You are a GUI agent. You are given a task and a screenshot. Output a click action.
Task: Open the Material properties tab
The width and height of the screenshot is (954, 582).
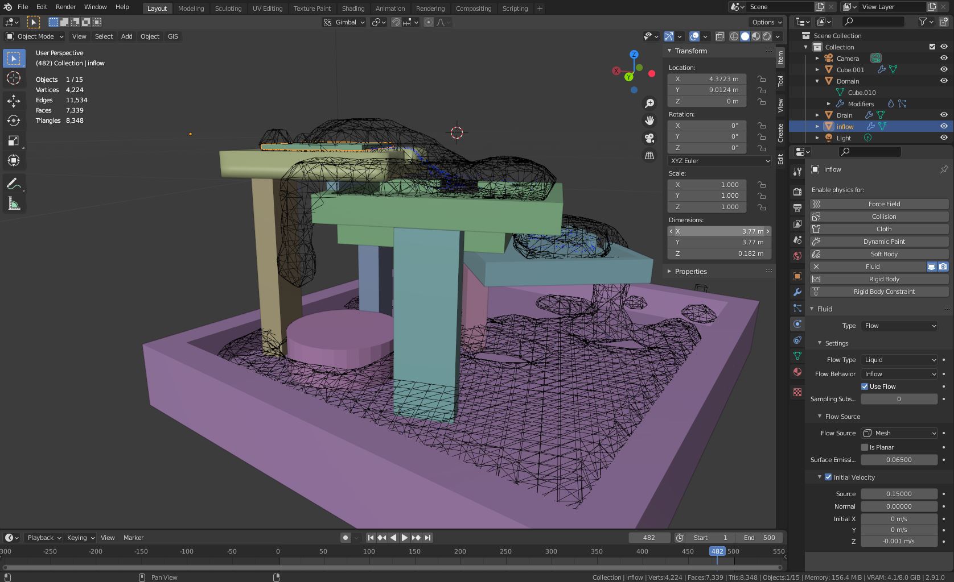(x=797, y=372)
